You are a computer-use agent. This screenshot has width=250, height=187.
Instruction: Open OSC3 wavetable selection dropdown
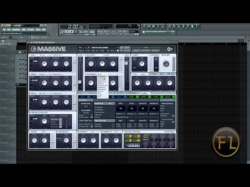tap(43, 94)
